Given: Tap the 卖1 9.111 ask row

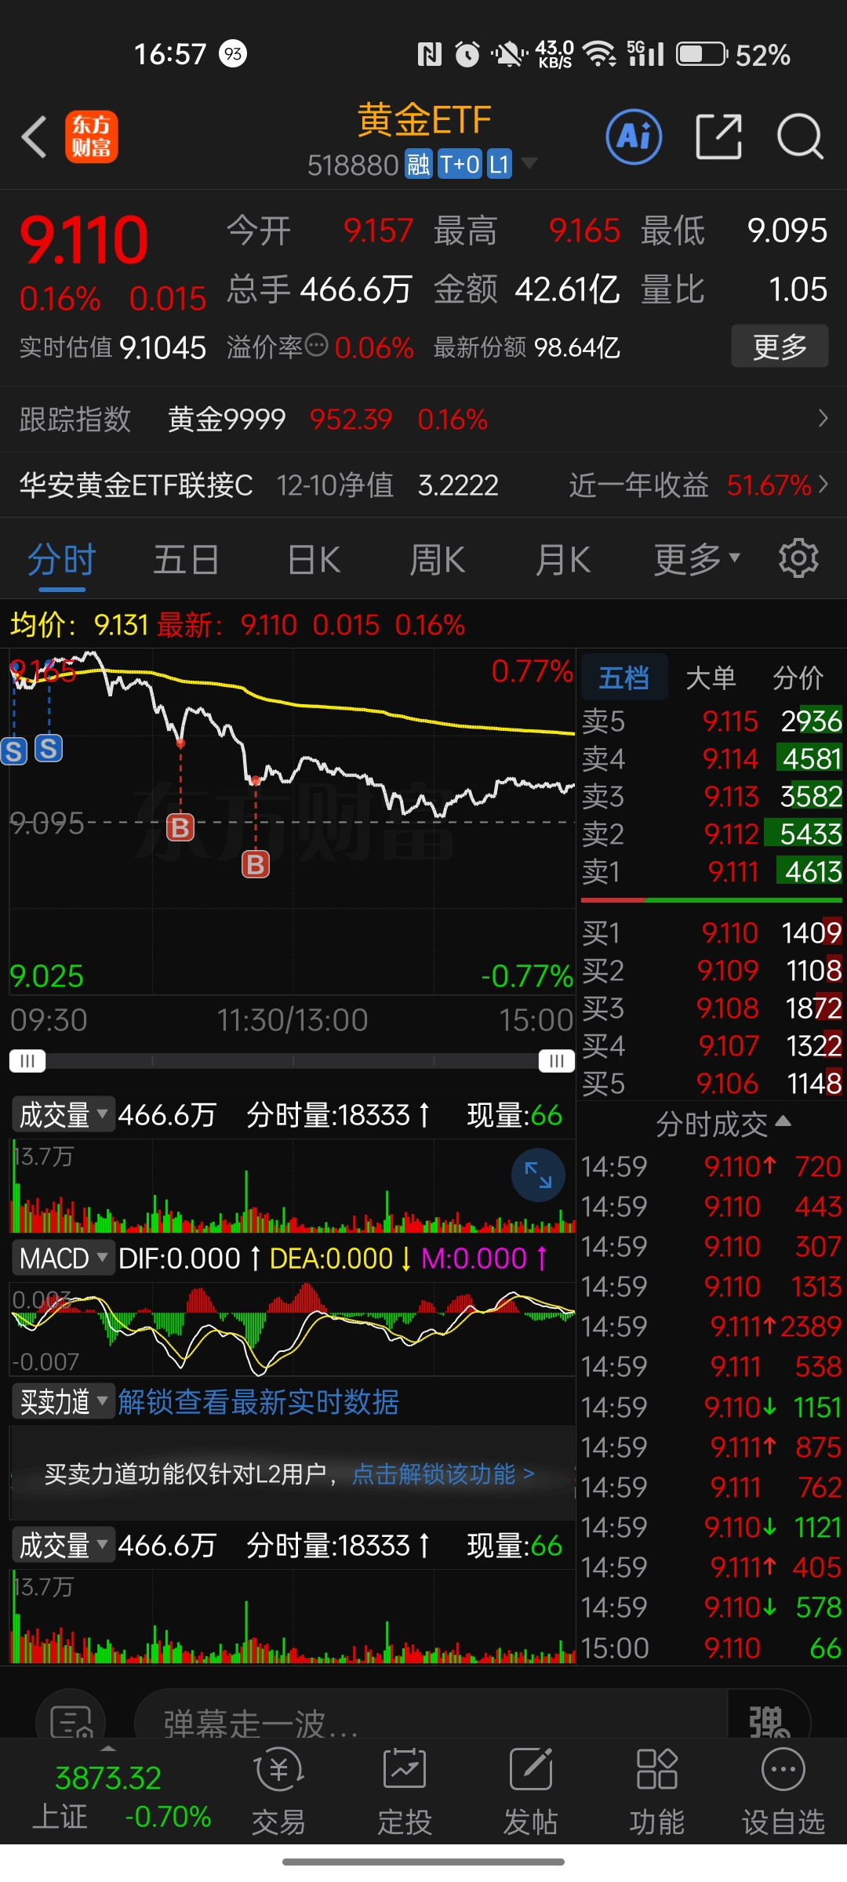Looking at the screenshot, I should tap(712, 871).
